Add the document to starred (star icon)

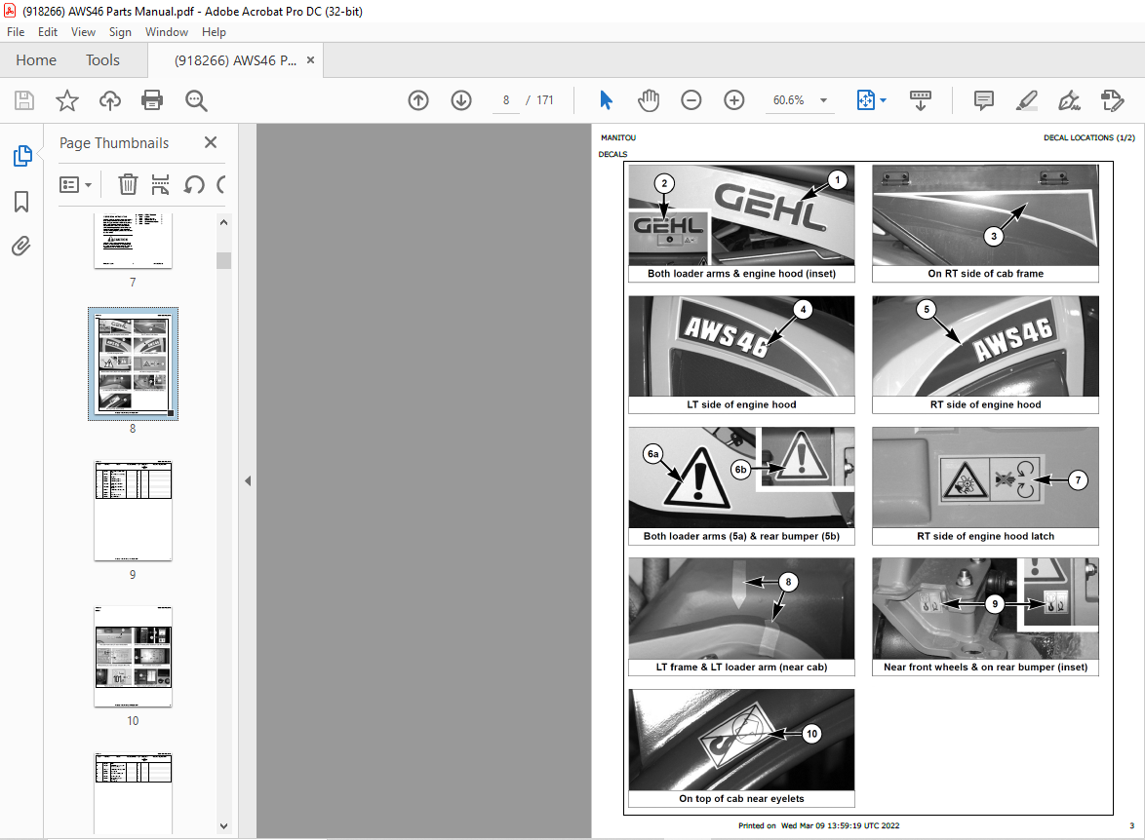(x=67, y=100)
